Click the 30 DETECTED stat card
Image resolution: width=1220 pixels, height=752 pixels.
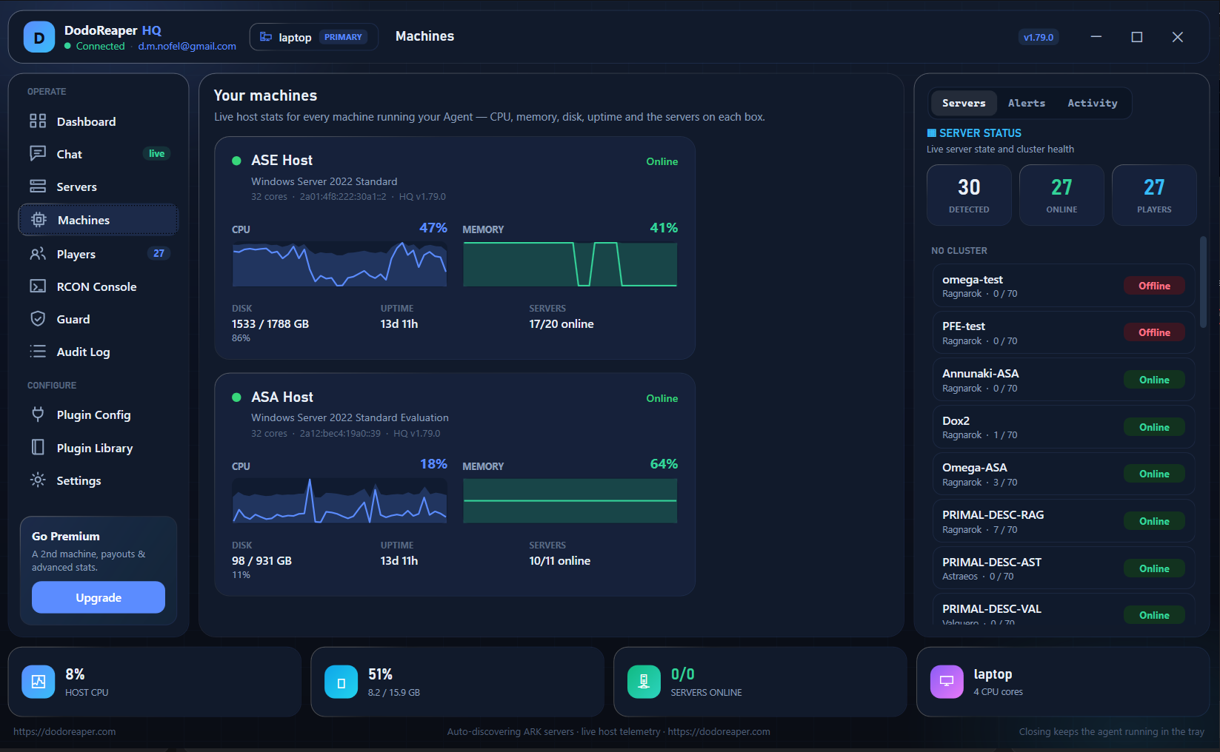coord(969,195)
